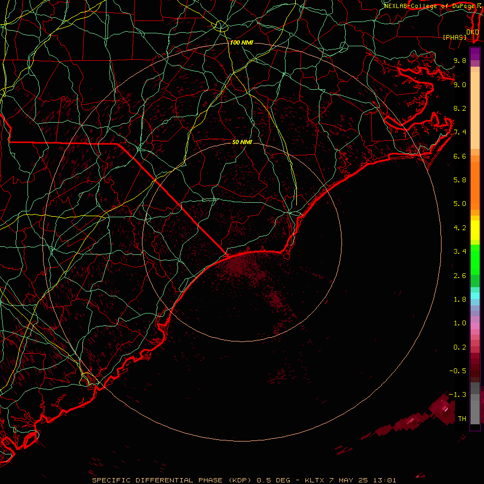Click the 13:01 timestamp
The height and width of the screenshot is (484, 484).
[x=386, y=480]
